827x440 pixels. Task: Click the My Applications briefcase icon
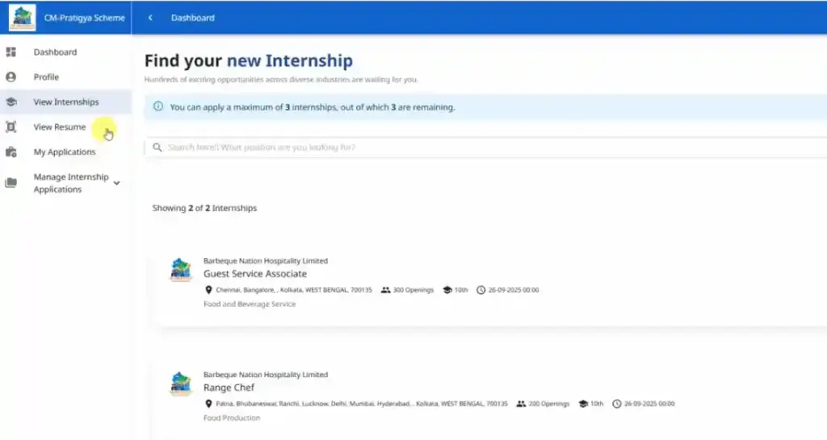(11, 152)
